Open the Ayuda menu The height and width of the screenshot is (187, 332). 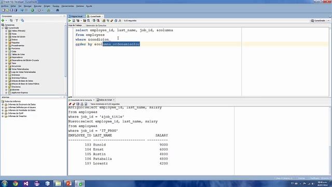[89, 6]
